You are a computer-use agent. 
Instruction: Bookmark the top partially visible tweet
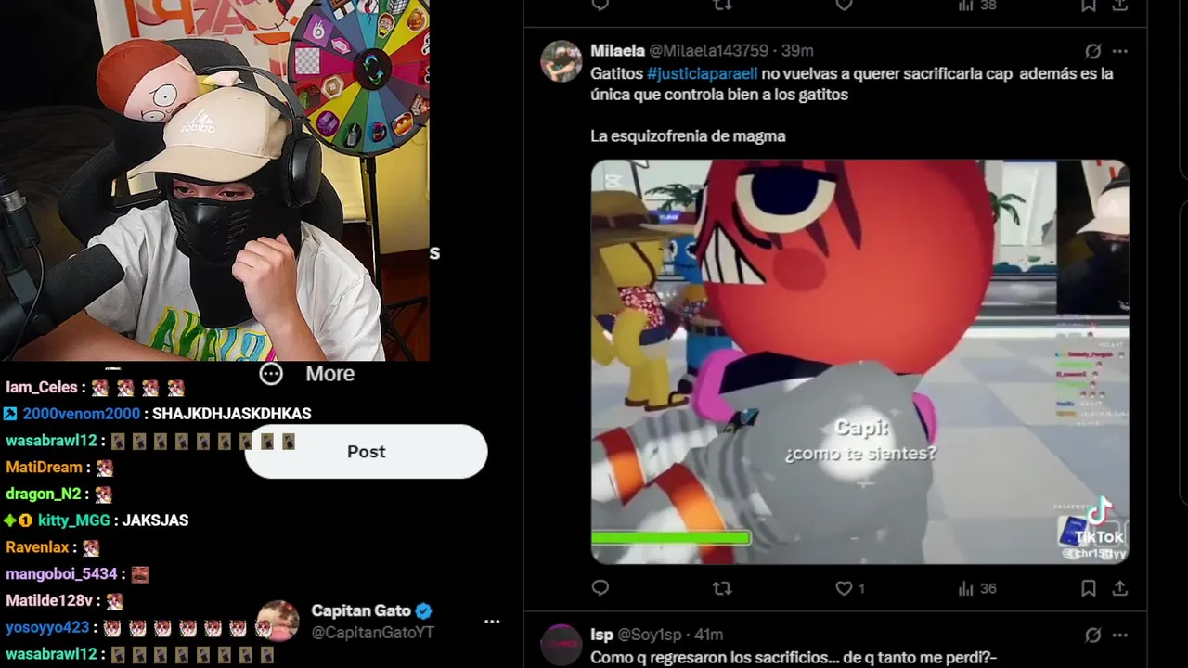1089,5
